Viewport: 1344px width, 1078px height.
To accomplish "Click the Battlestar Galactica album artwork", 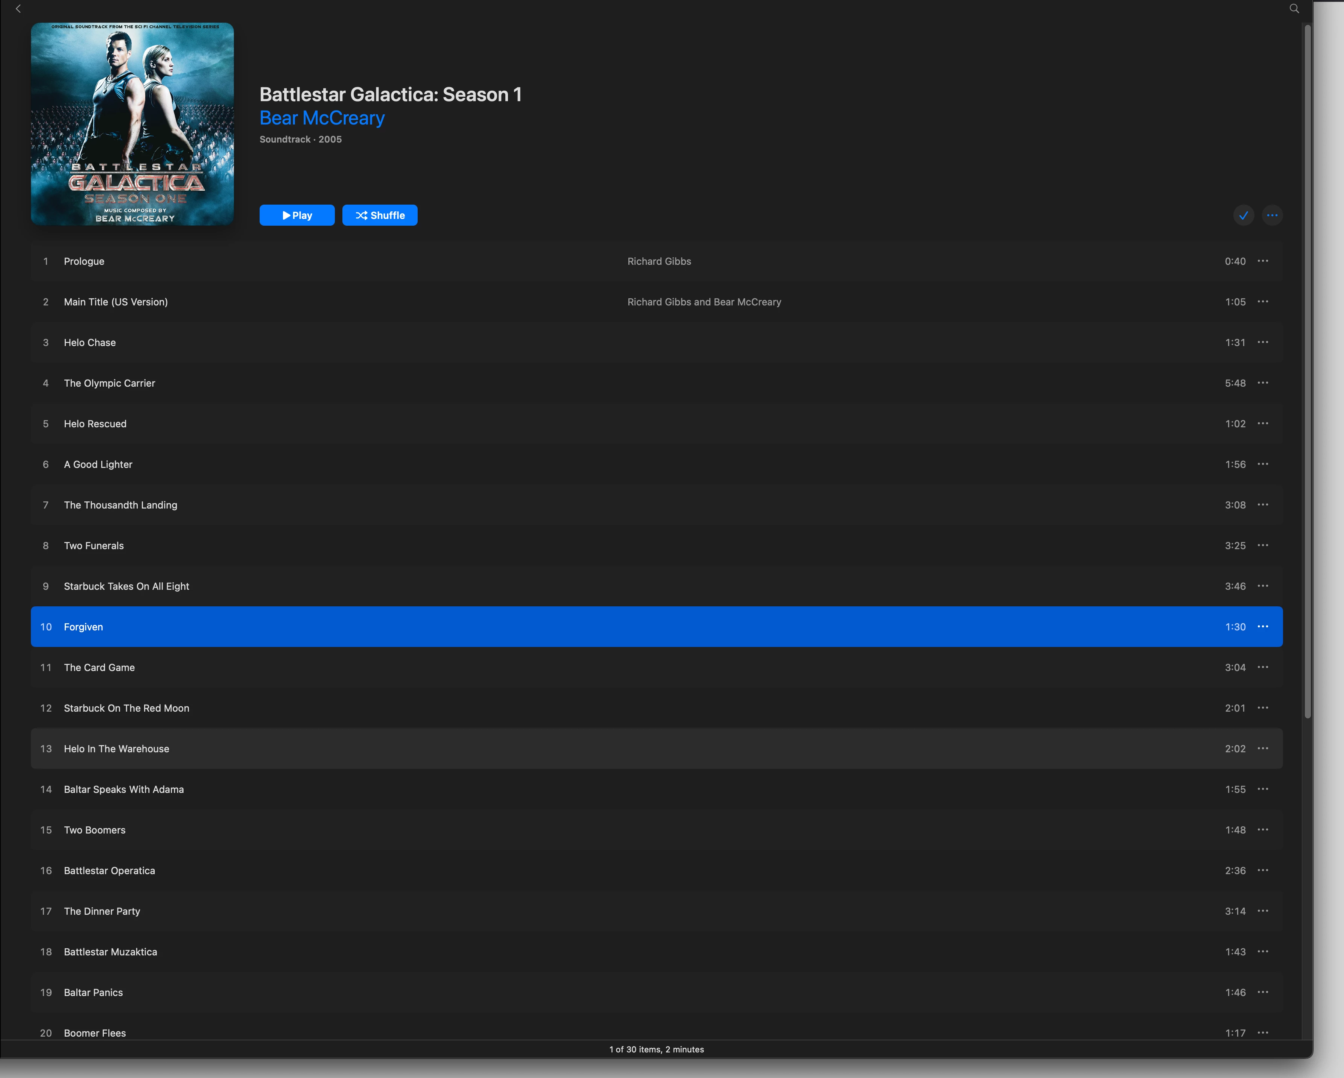I will pos(132,124).
